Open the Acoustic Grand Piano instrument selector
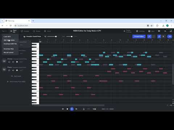Image resolution: width=174 pixels, height=130 pixels. pos(32,36)
